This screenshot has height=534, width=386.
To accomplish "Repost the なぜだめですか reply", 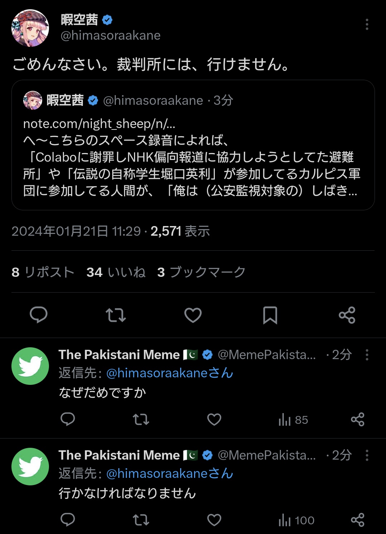I will [141, 419].
